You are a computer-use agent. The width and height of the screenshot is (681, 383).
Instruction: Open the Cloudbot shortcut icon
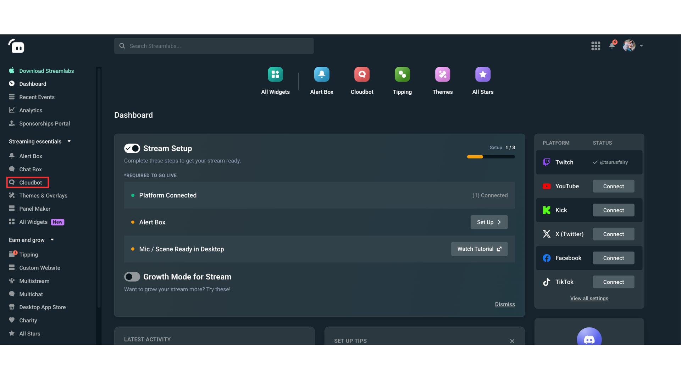point(362,74)
